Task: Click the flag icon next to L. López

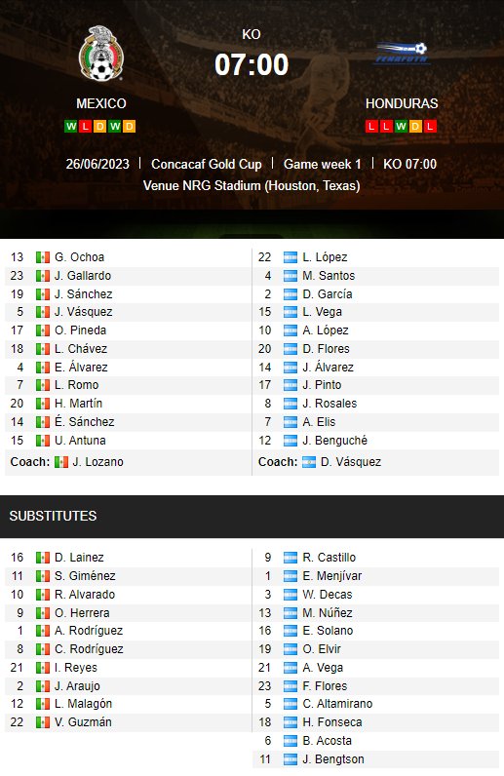Action: 291,257
